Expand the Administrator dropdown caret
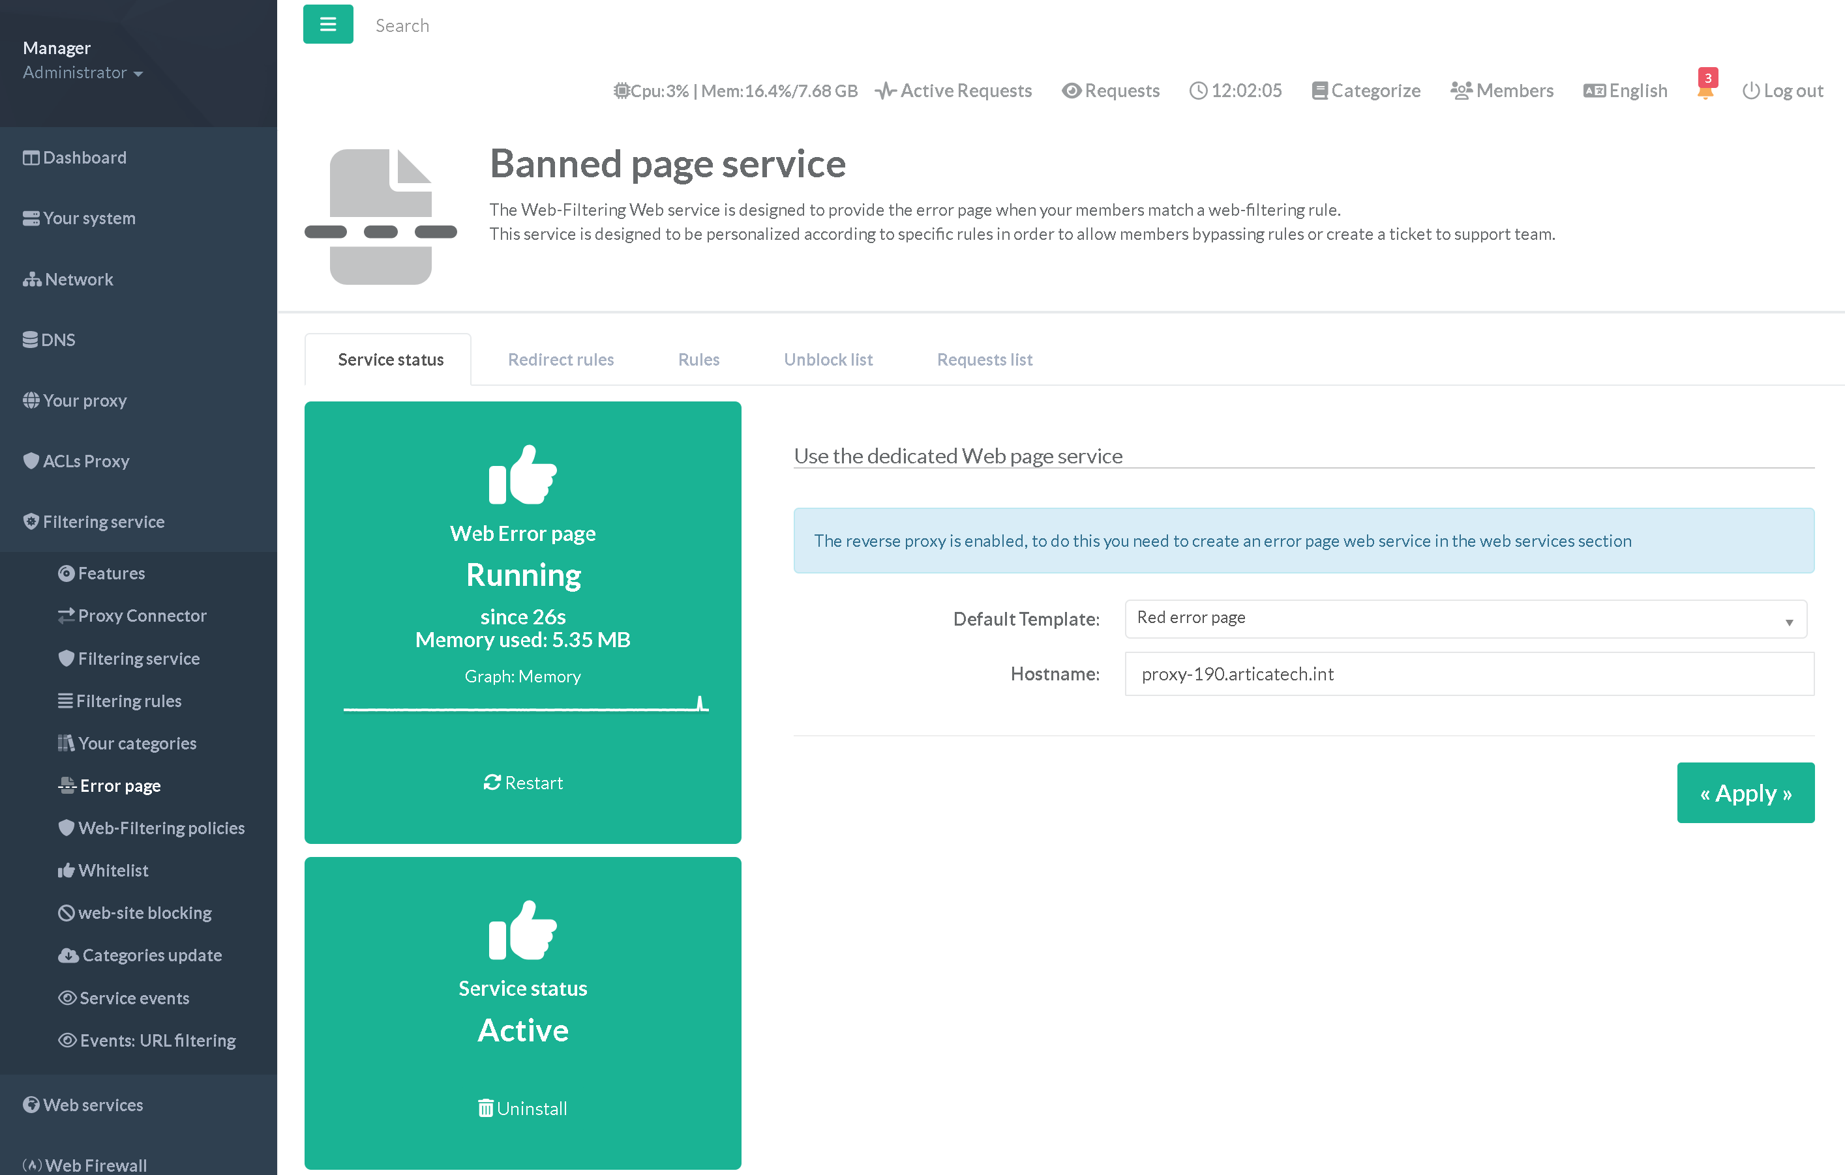 (x=139, y=74)
